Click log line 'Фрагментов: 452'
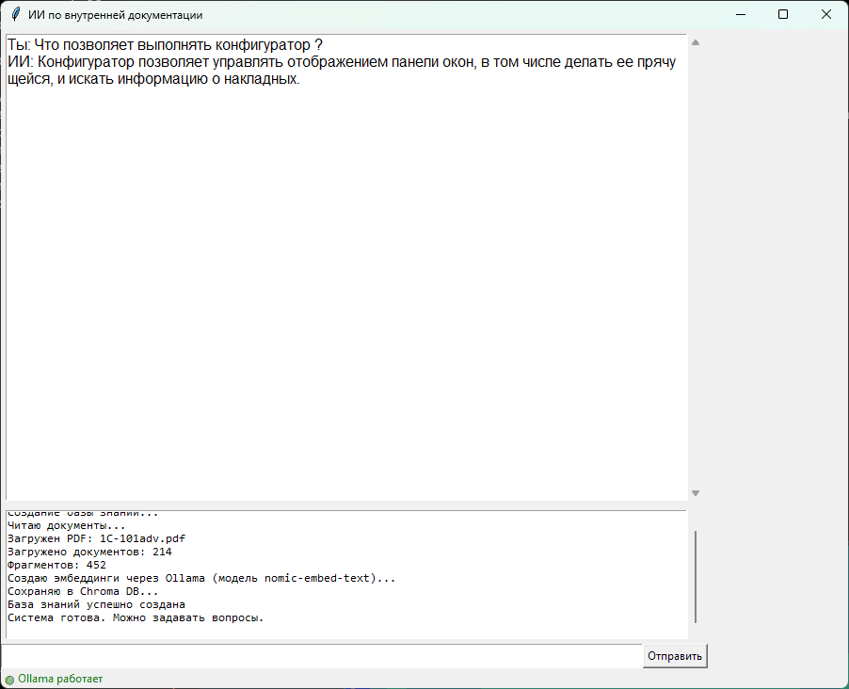849x689 pixels. tap(56, 565)
